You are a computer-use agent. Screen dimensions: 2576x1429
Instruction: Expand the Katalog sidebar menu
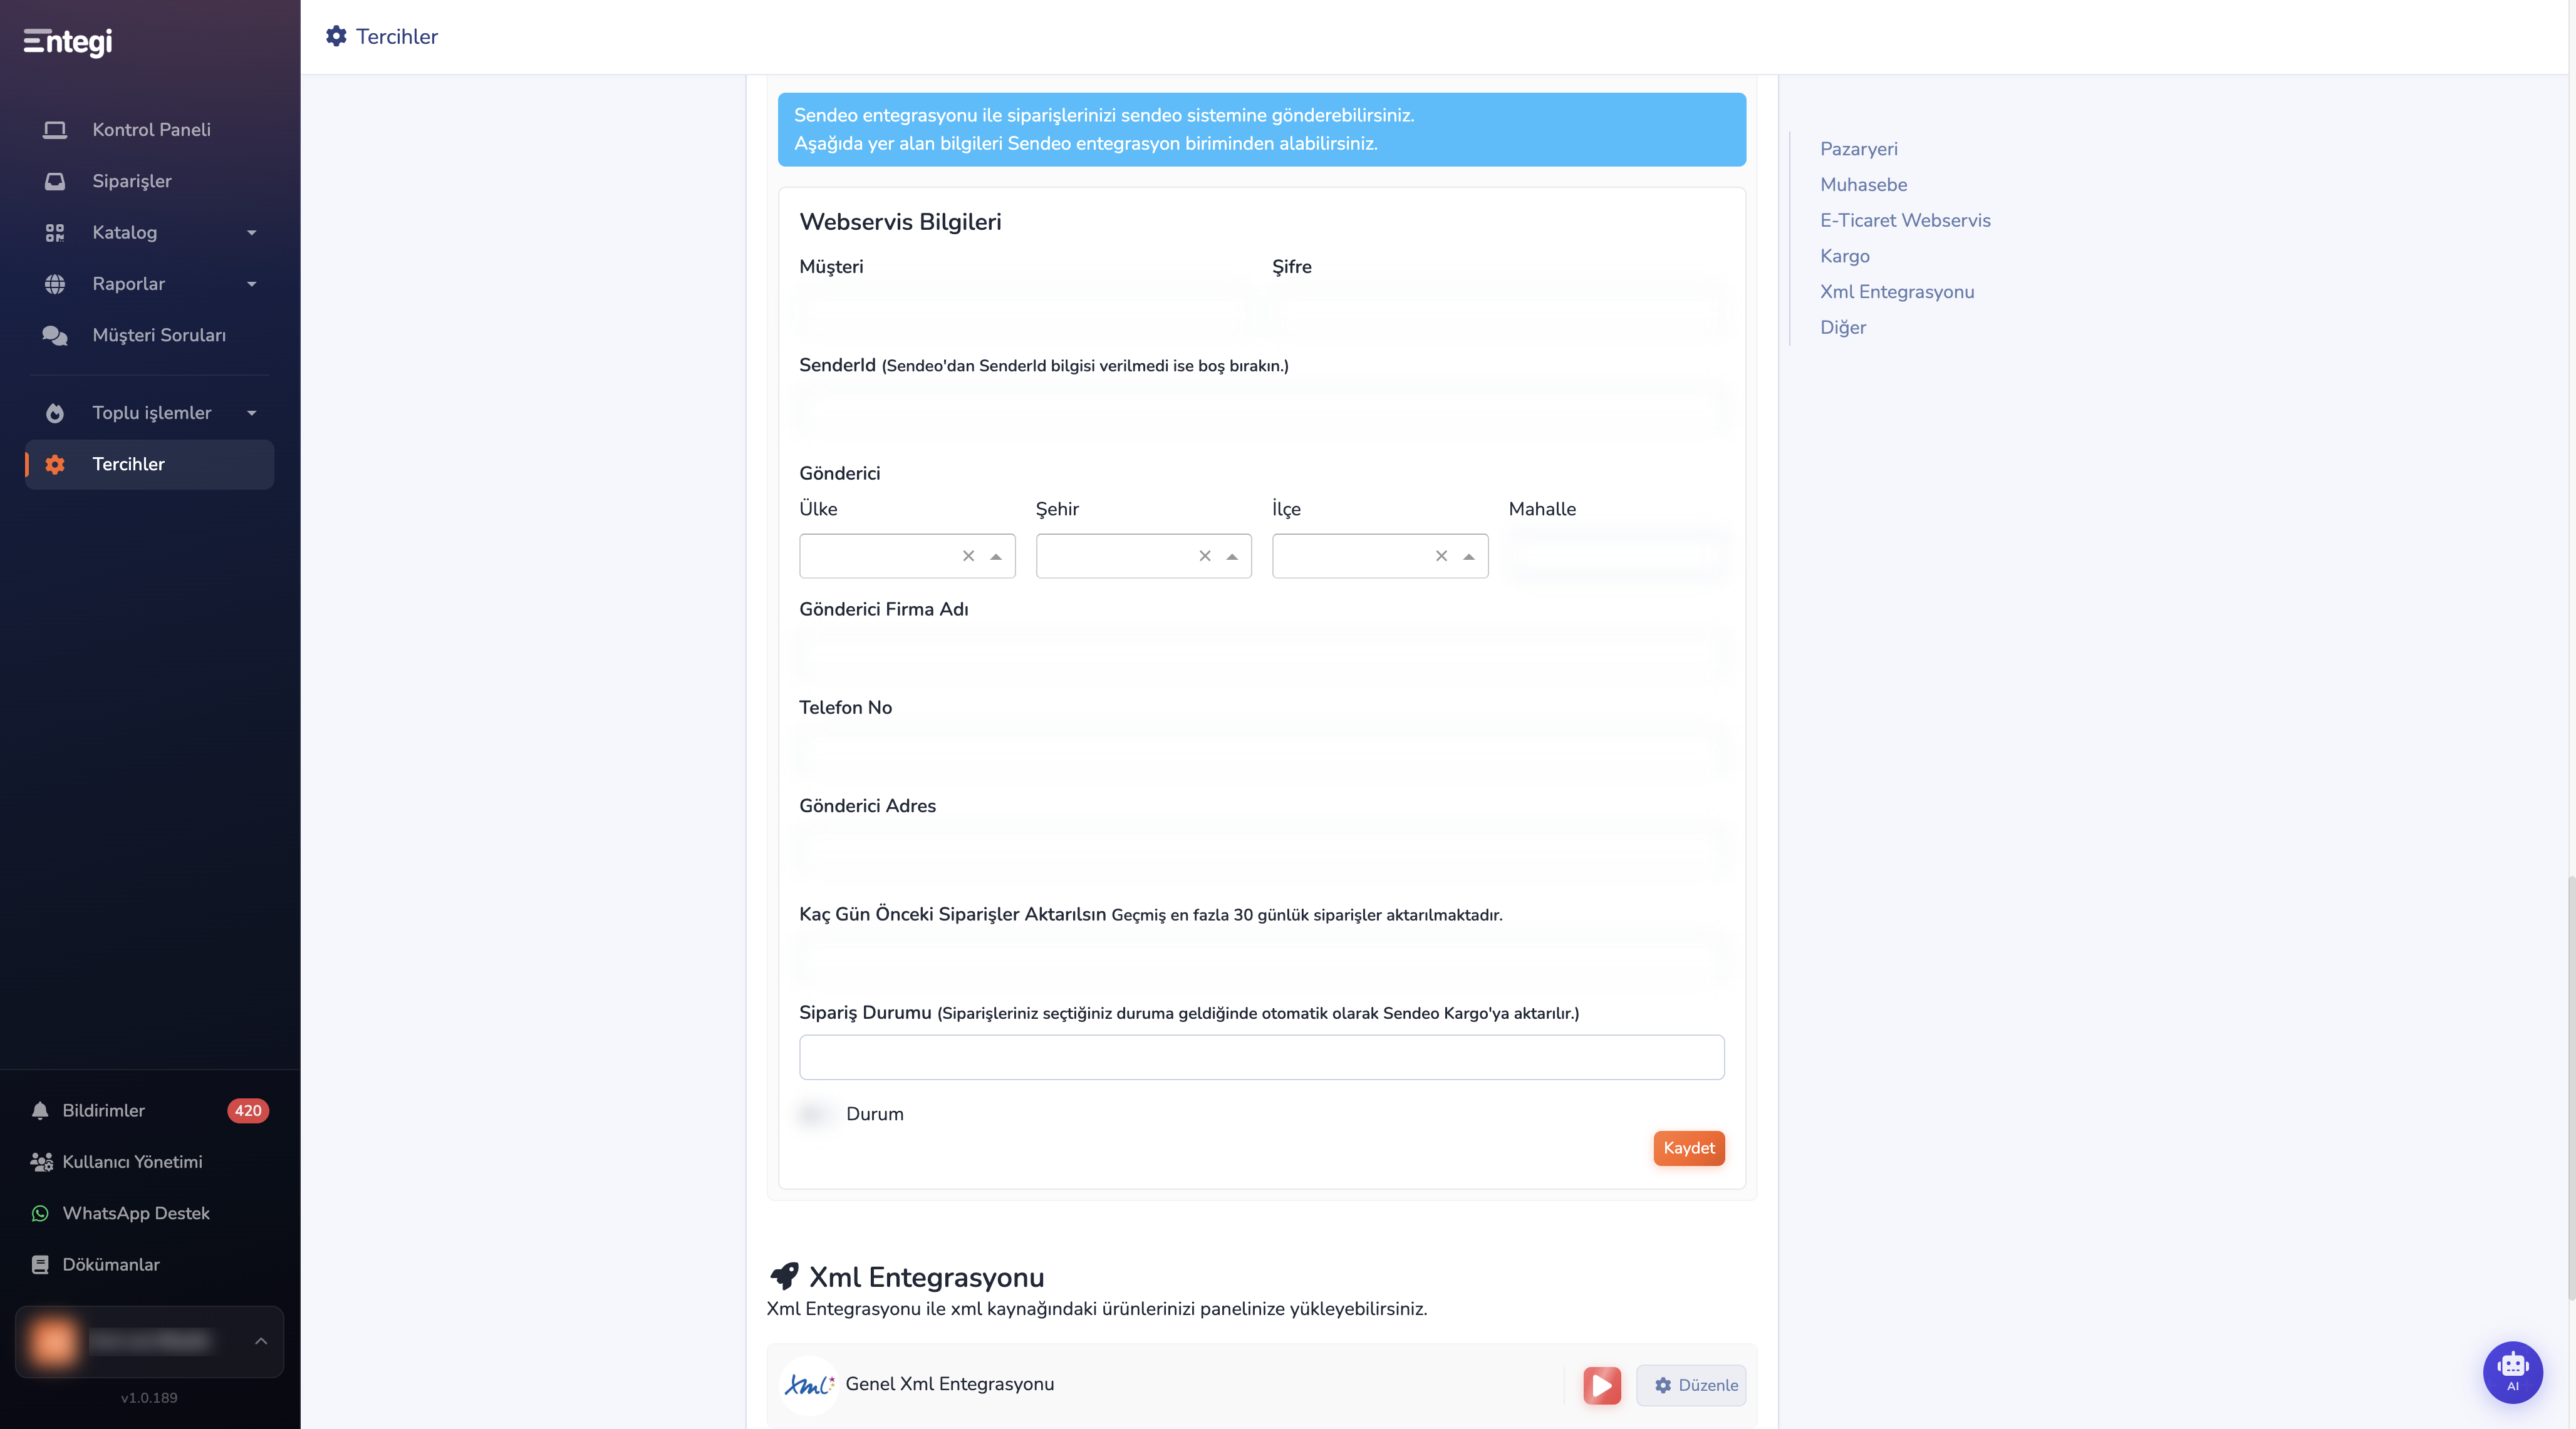tap(149, 232)
